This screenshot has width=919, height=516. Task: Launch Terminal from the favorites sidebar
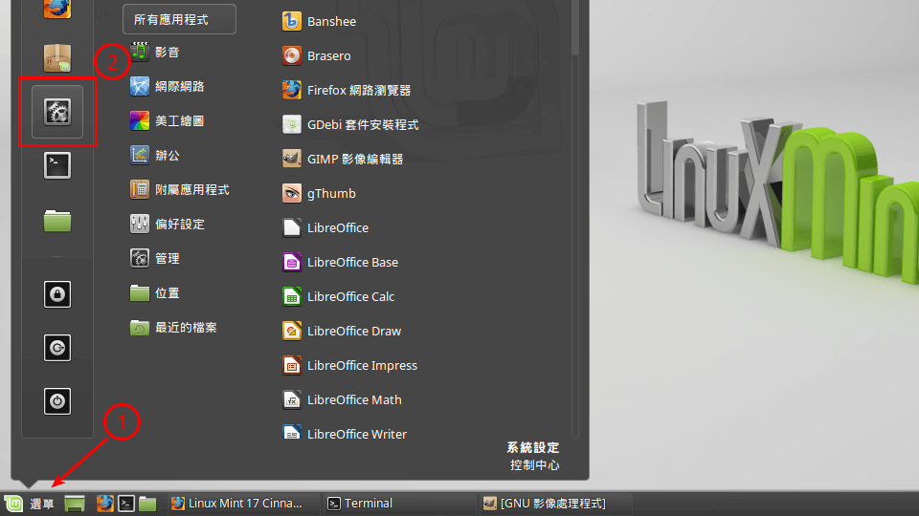click(x=57, y=165)
